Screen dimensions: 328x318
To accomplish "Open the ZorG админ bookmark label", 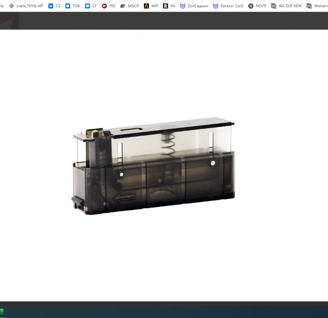I will pyautogui.click(x=198, y=6).
